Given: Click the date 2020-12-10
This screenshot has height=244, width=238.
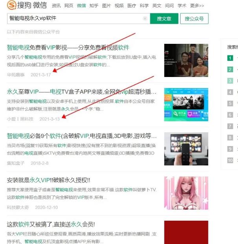Looking at the screenshot, I should 46,207.
